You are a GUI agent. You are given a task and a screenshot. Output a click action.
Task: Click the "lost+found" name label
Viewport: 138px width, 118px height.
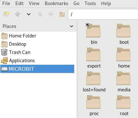pyautogui.click(x=94, y=90)
